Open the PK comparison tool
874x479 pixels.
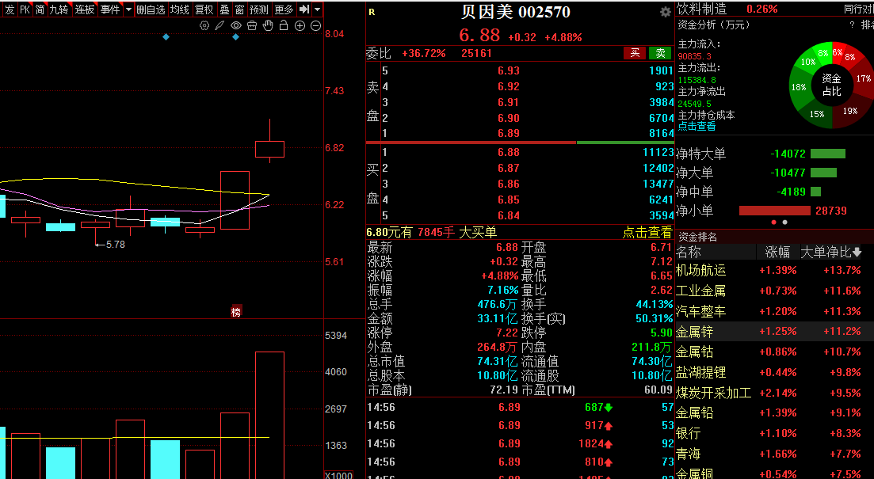(x=25, y=10)
